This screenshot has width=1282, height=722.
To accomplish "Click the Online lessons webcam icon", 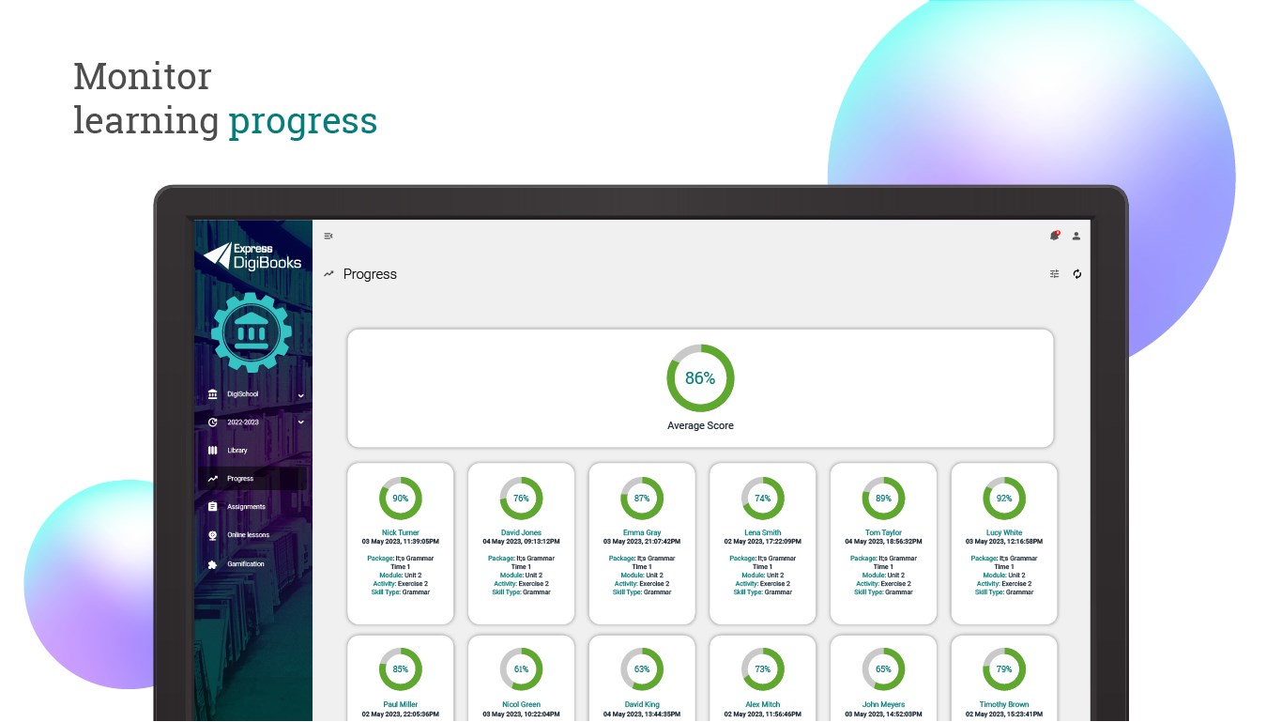I will pyautogui.click(x=212, y=535).
